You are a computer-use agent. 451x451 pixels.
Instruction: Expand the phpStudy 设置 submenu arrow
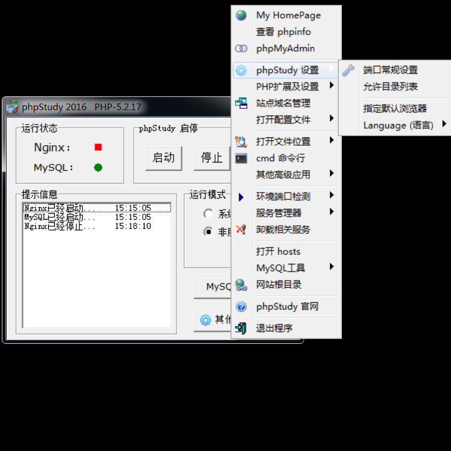(332, 69)
